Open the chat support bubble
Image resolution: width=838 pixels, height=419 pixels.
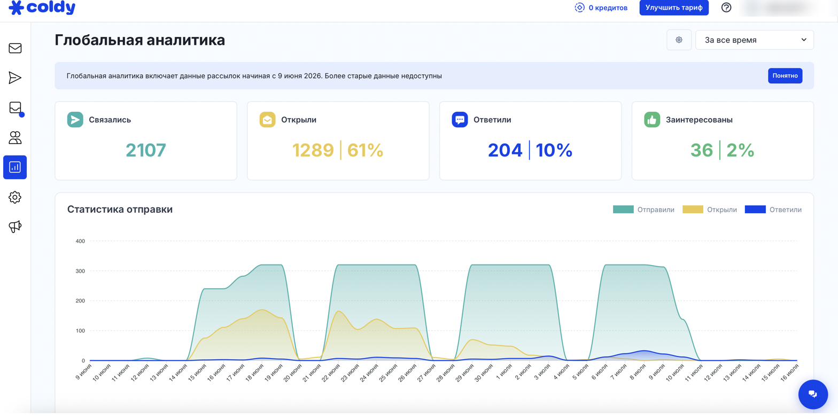pos(813,394)
